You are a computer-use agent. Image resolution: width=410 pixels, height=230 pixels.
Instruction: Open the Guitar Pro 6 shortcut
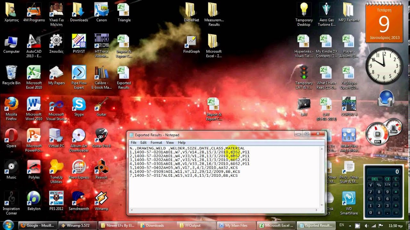(101, 136)
